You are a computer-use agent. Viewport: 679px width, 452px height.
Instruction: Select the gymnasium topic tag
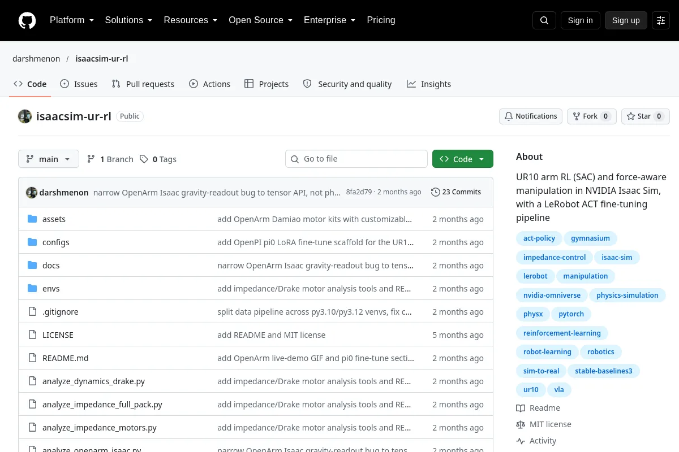591,238
